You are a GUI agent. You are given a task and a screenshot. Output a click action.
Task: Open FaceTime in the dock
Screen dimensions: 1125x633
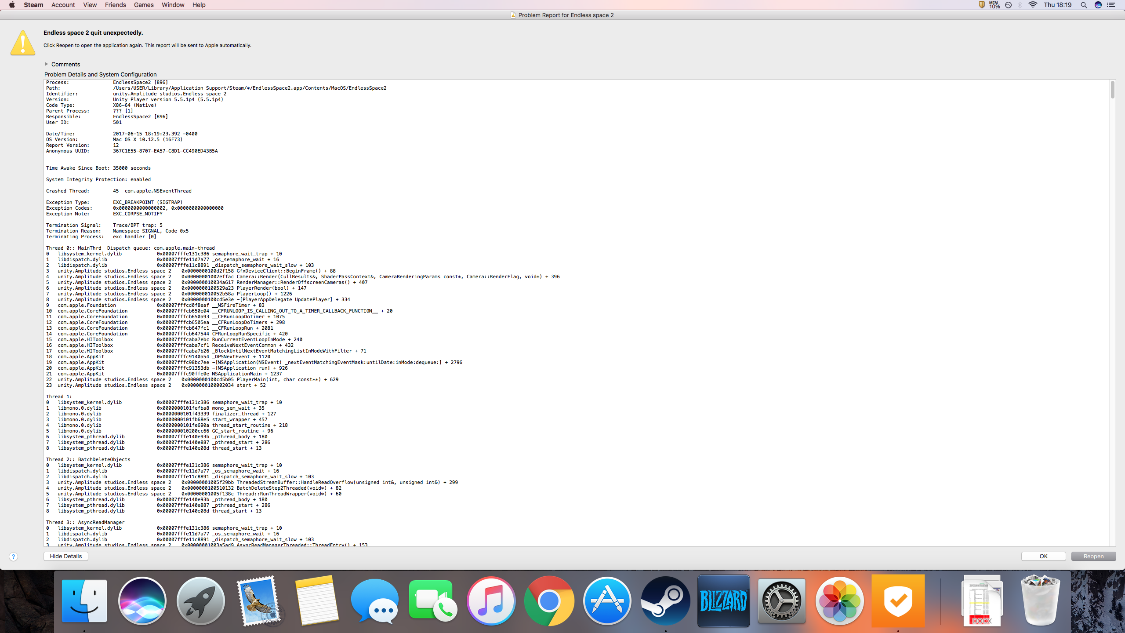[433, 601]
